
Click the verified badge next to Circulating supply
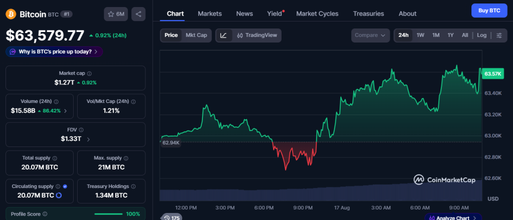click(x=65, y=186)
